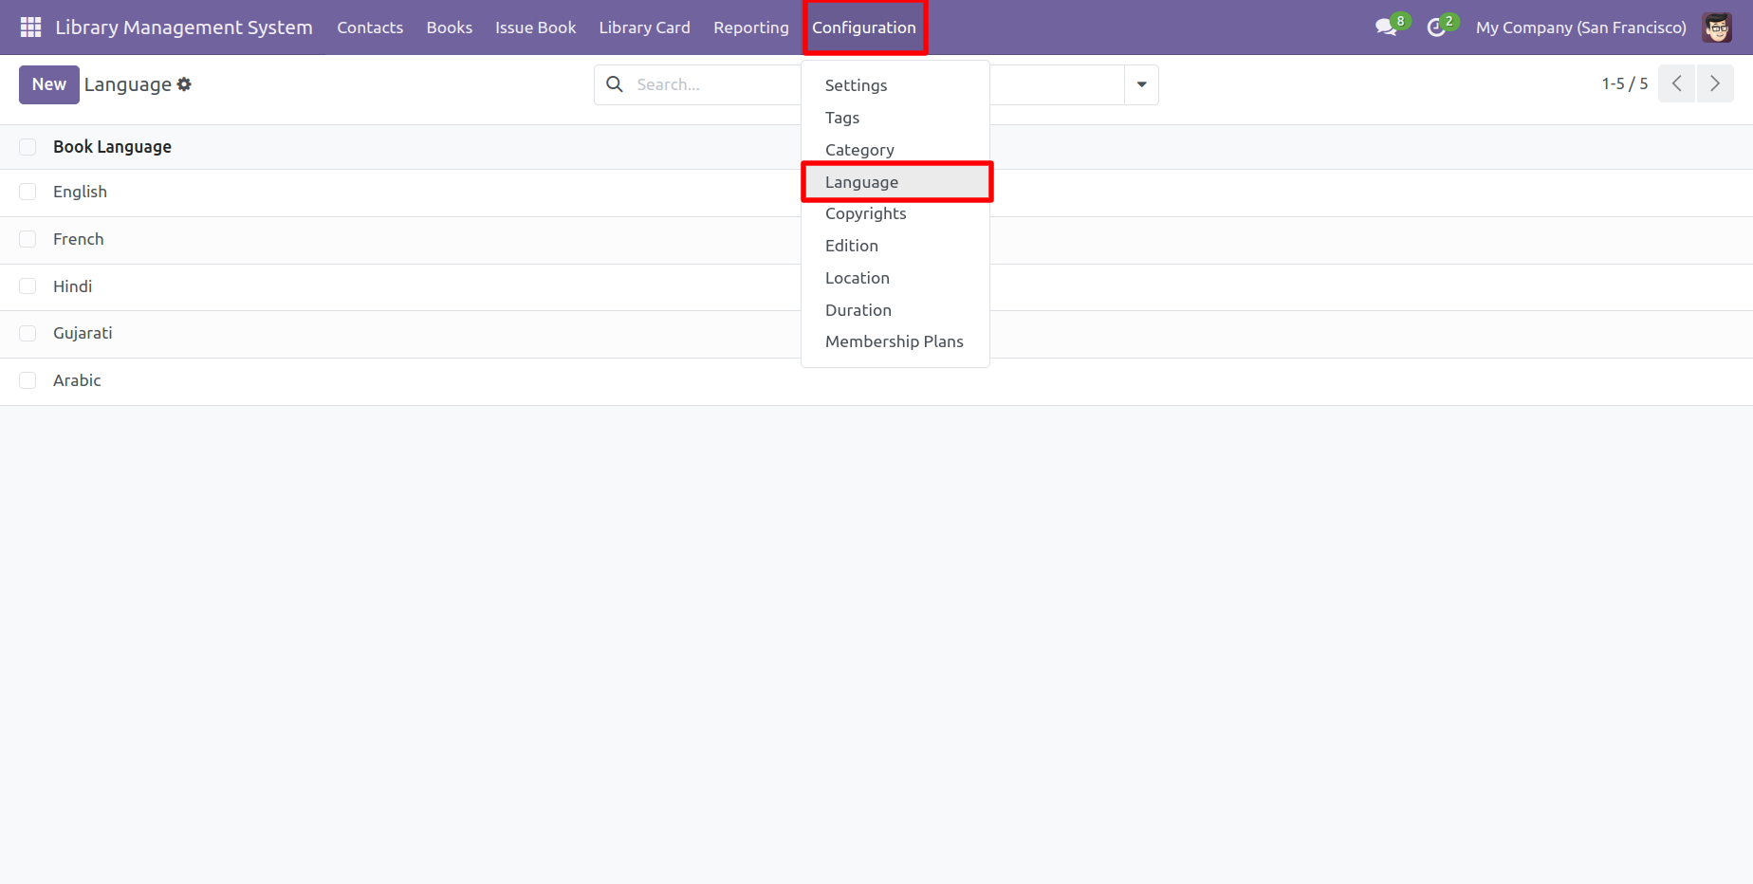Tick the English row checkbox
The width and height of the screenshot is (1753, 884).
tap(28, 193)
